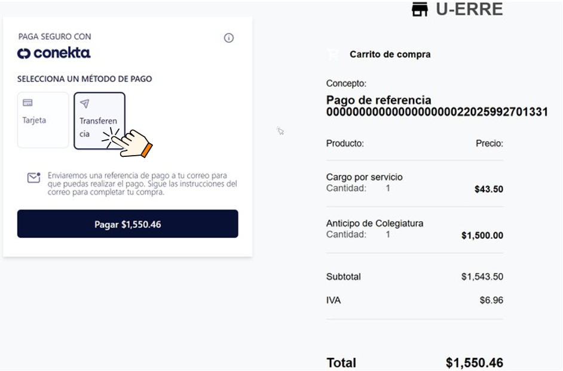Click the info icon near Conekta header
563x371 pixels.
click(229, 38)
